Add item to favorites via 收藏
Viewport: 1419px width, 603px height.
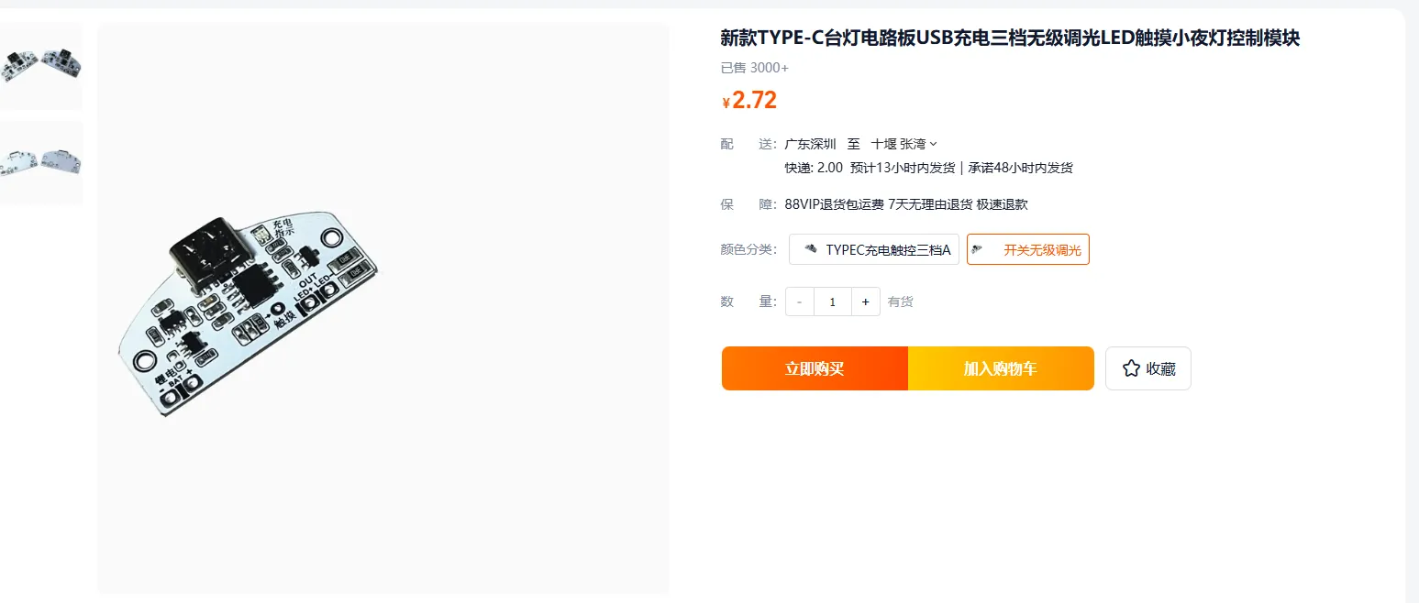click(1148, 368)
